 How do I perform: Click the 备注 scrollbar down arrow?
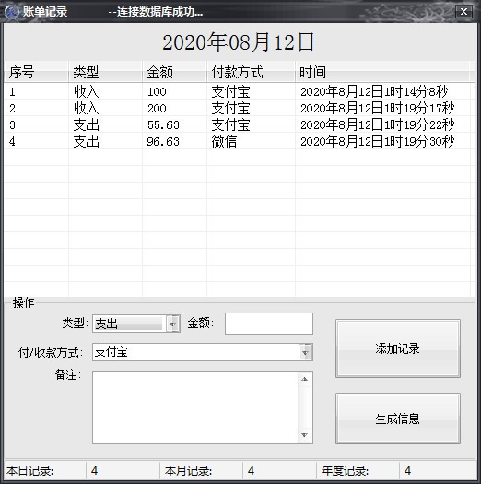tap(305, 435)
